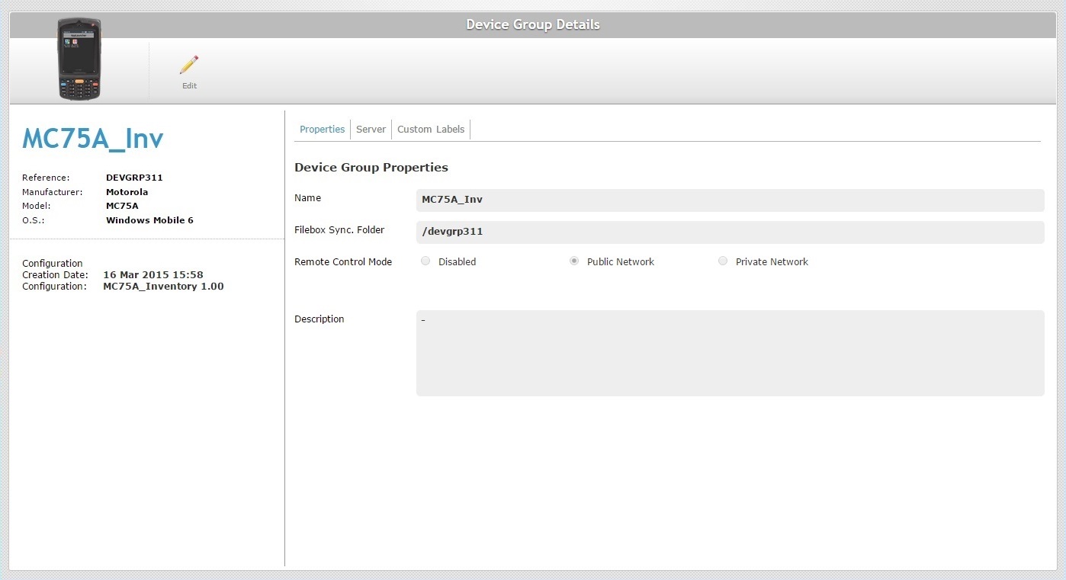
Task: Click the MC75A device thumbnail image
Action: pyautogui.click(x=79, y=59)
